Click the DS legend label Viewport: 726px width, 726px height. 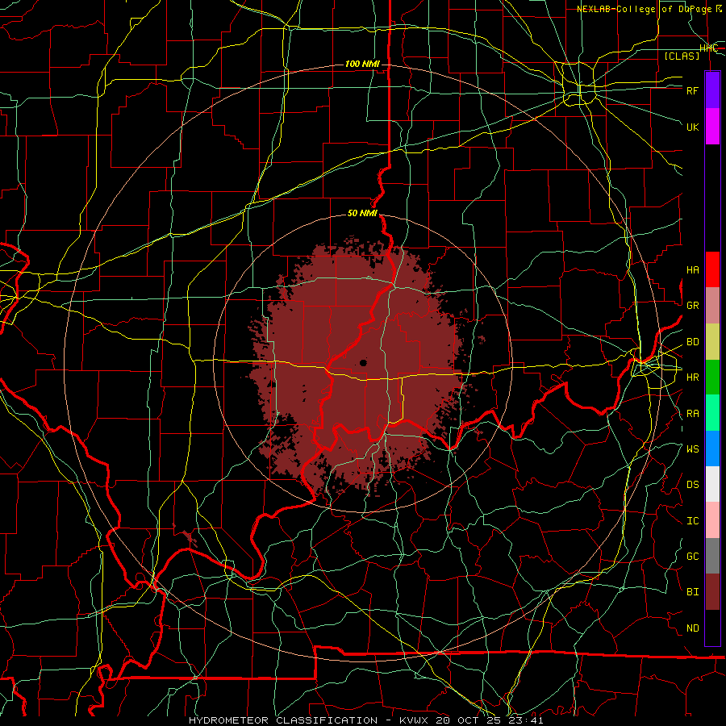(x=692, y=485)
